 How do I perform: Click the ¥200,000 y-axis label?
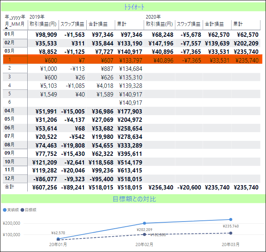11,223
